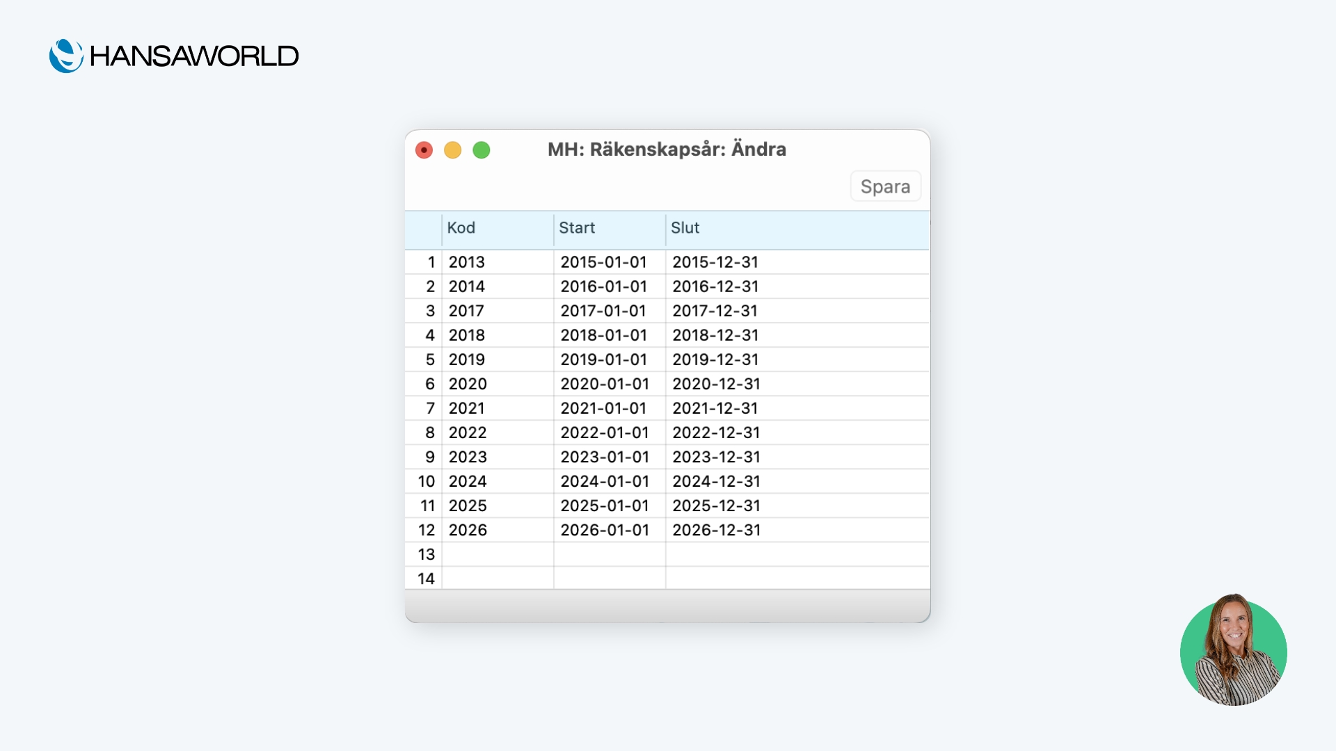Click empty Start cell in row 14
Screen dimensions: 1336x751
click(x=609, y=579)
